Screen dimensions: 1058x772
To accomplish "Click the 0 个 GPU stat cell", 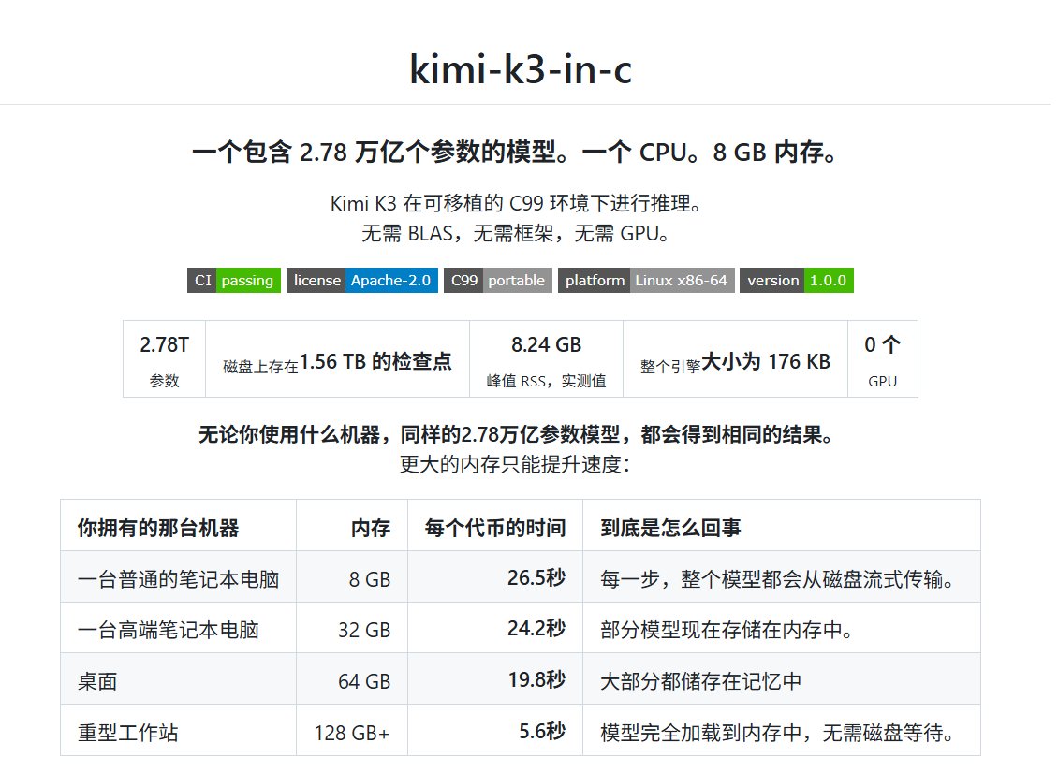I will 883,359.
